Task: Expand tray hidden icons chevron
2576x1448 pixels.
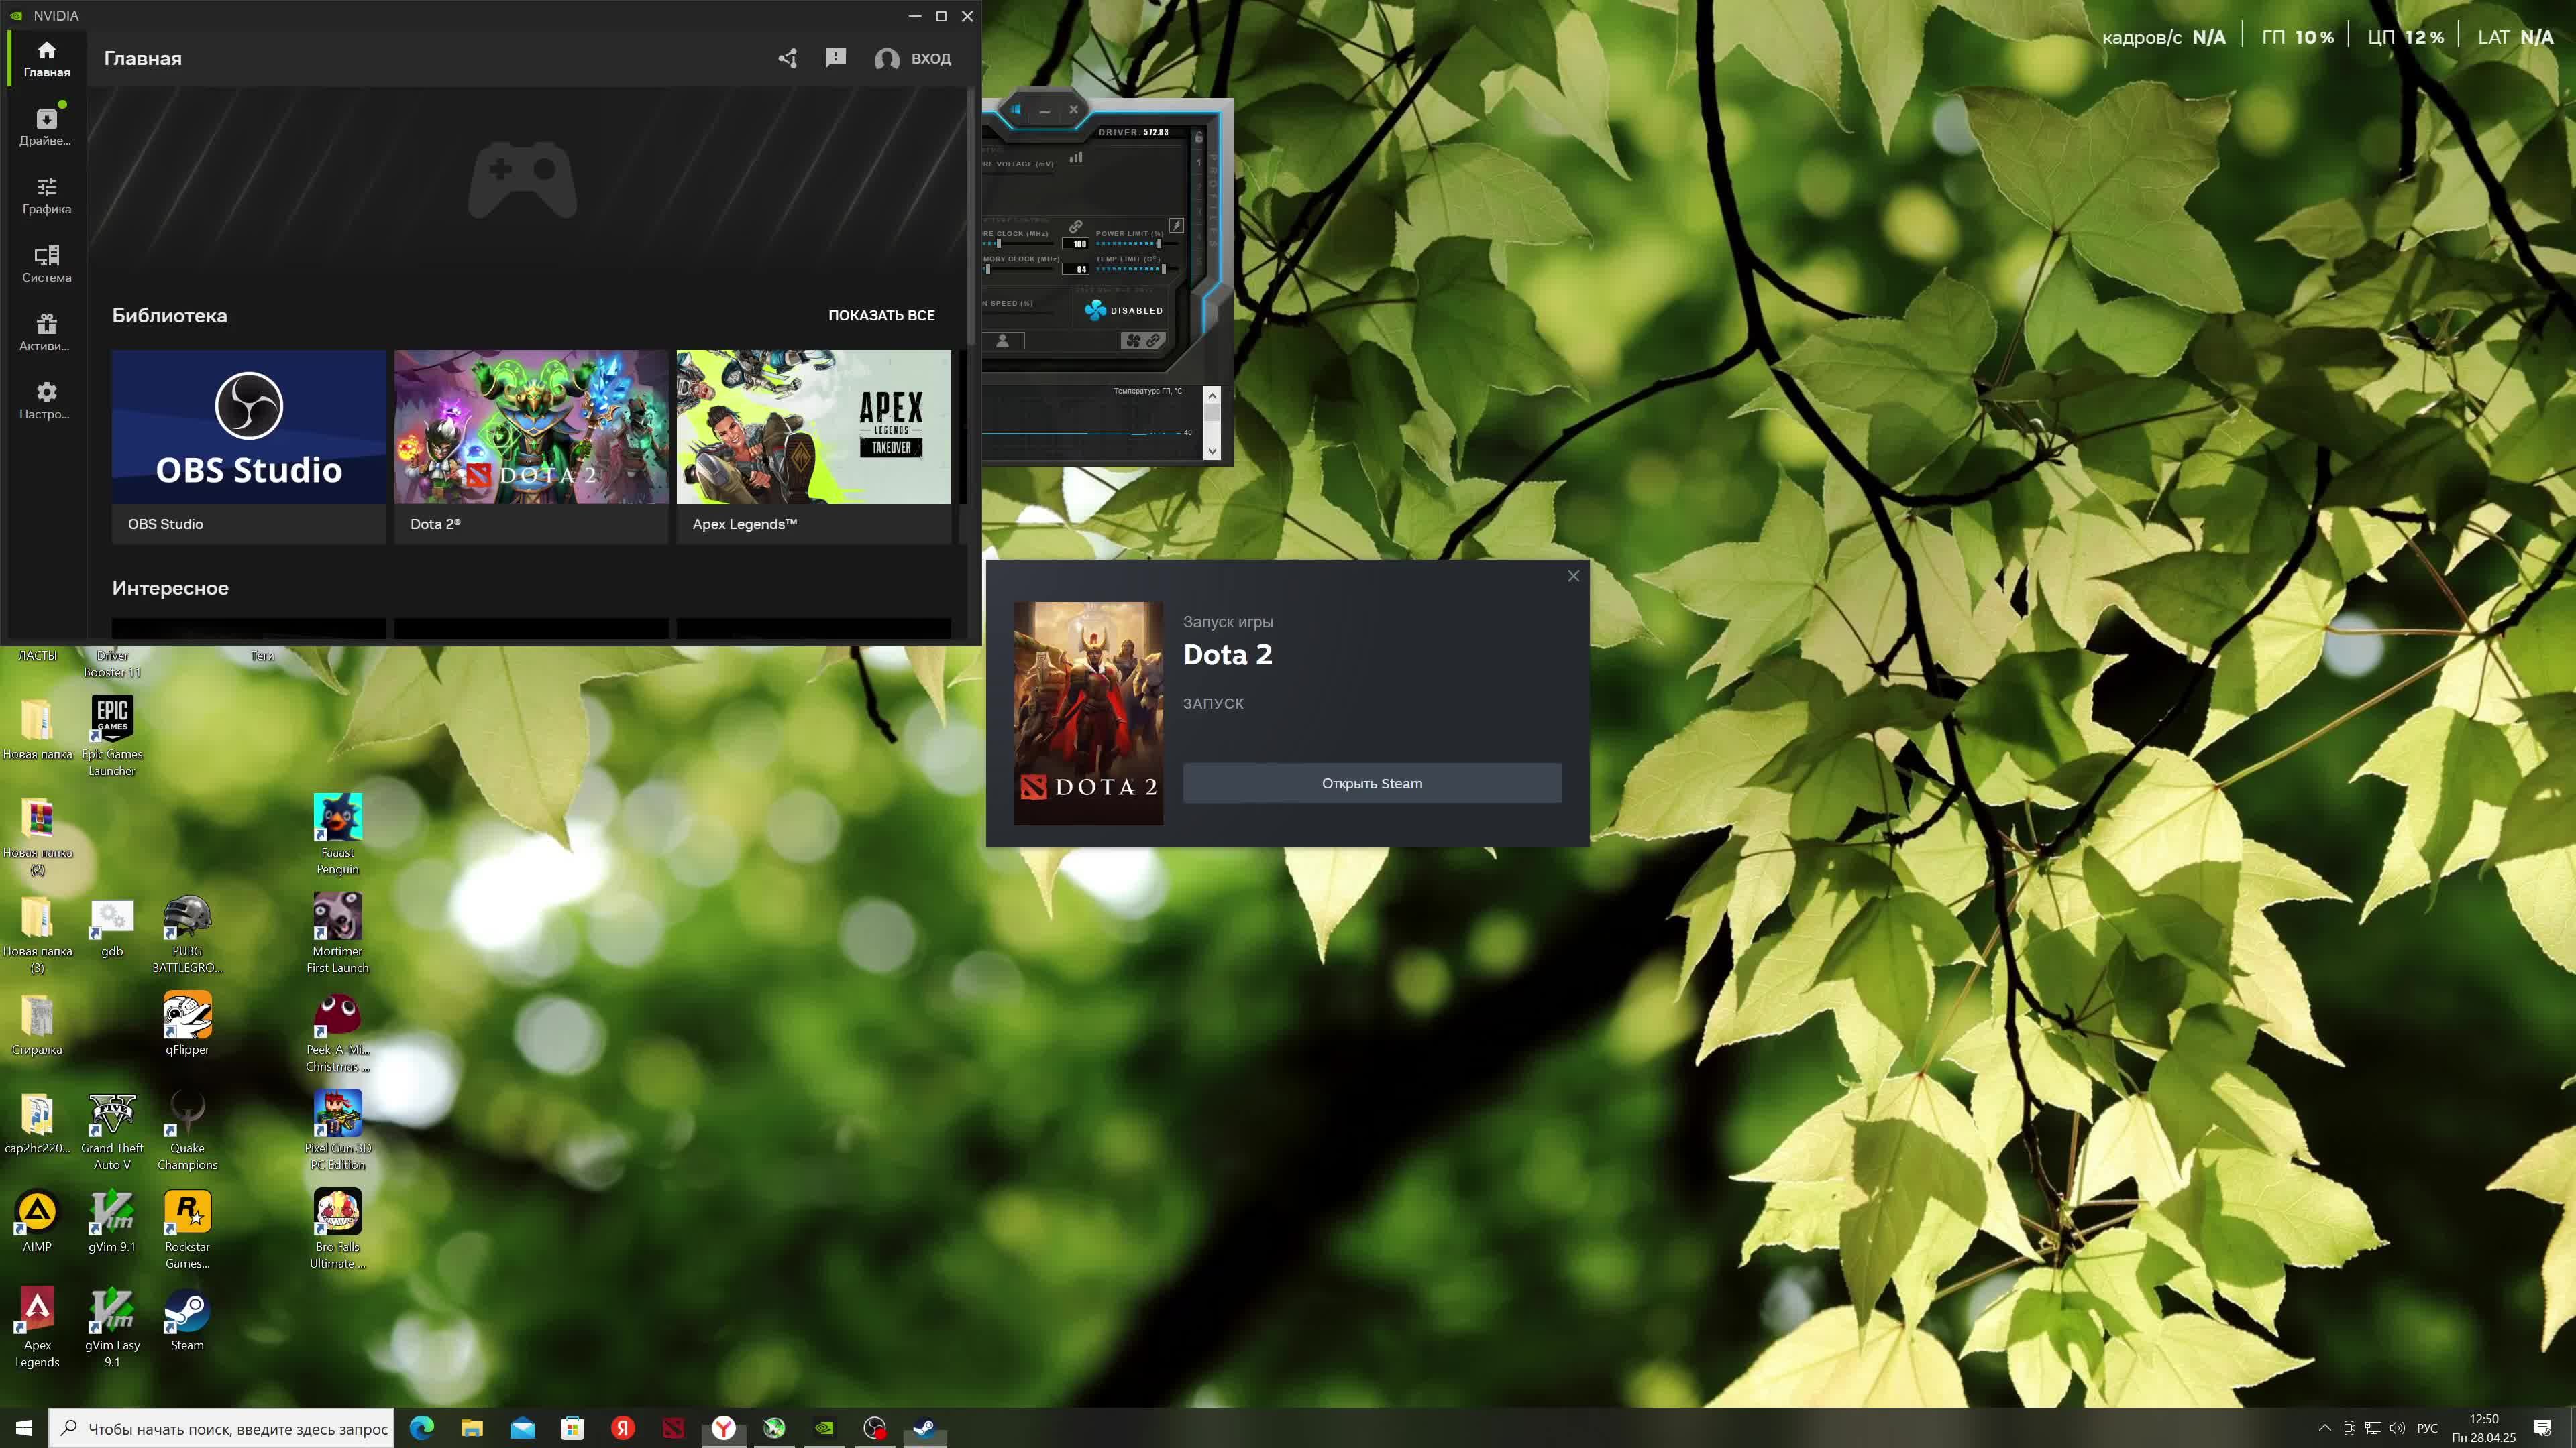Action: [2324, 1427]
